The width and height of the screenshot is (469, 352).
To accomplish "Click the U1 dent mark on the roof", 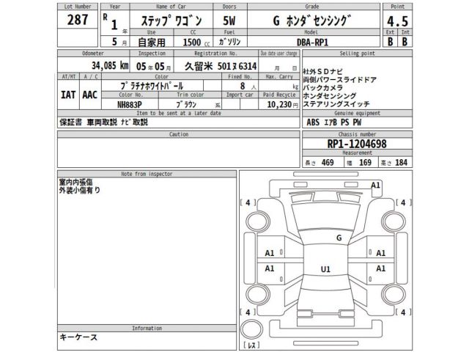I will (x=325, y=270).
